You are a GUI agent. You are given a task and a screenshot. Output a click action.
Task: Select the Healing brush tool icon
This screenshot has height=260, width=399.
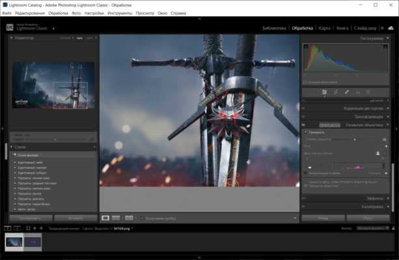tap(346, 92)
